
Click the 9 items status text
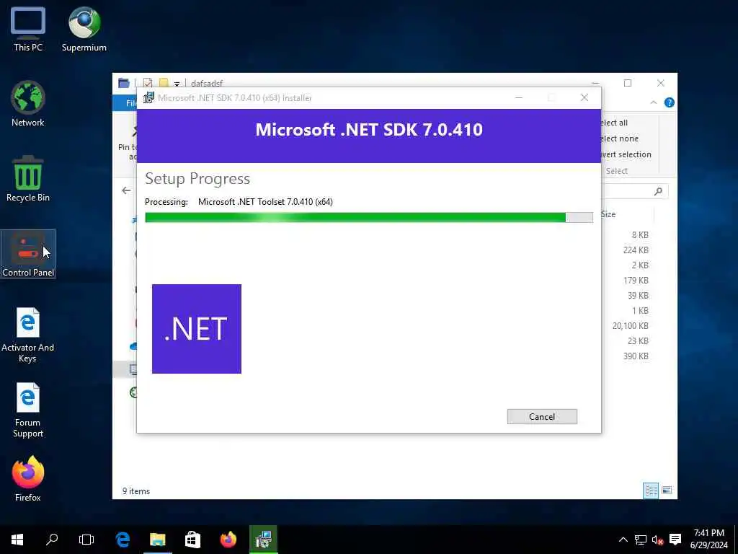(136, 491)
